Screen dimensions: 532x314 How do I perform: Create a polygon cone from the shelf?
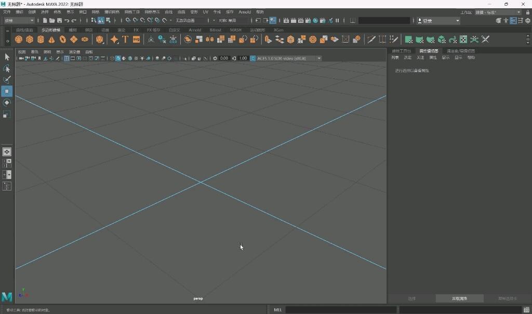[51, 39]
